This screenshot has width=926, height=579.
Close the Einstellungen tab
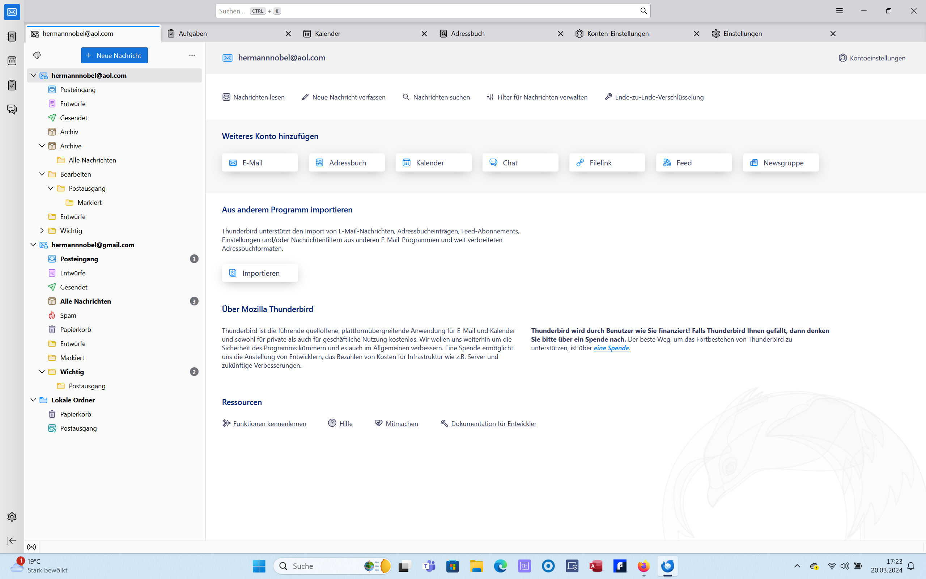[x=833, y=34]
